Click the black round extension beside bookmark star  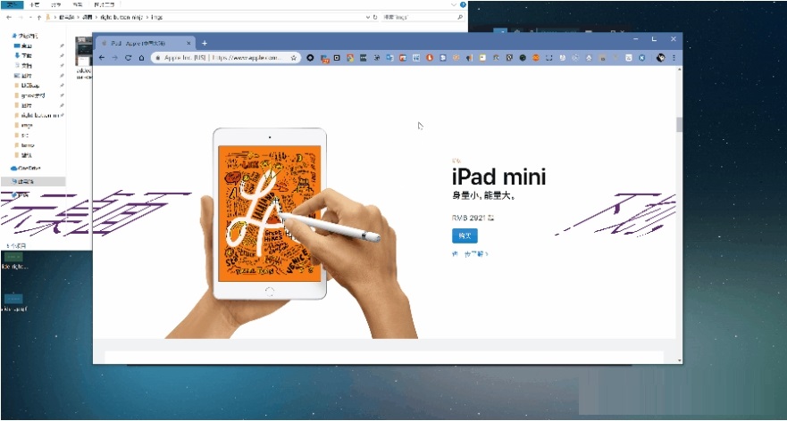point(310,58)
